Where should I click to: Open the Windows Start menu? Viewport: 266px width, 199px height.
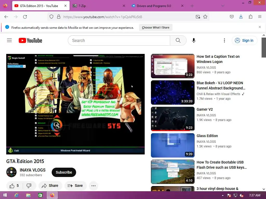pos(5,195)
